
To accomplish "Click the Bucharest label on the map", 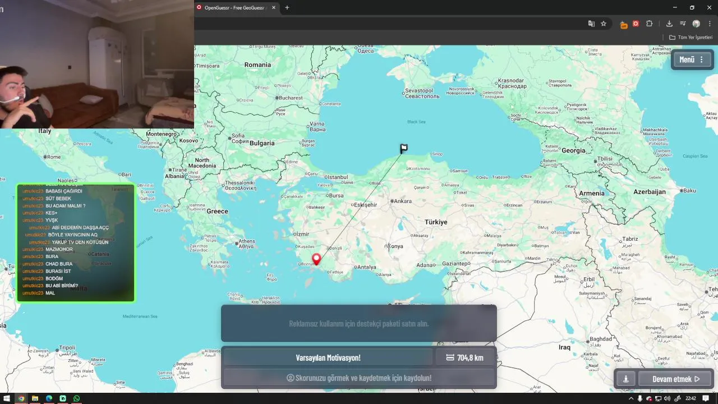I will [x=291, y=98].
